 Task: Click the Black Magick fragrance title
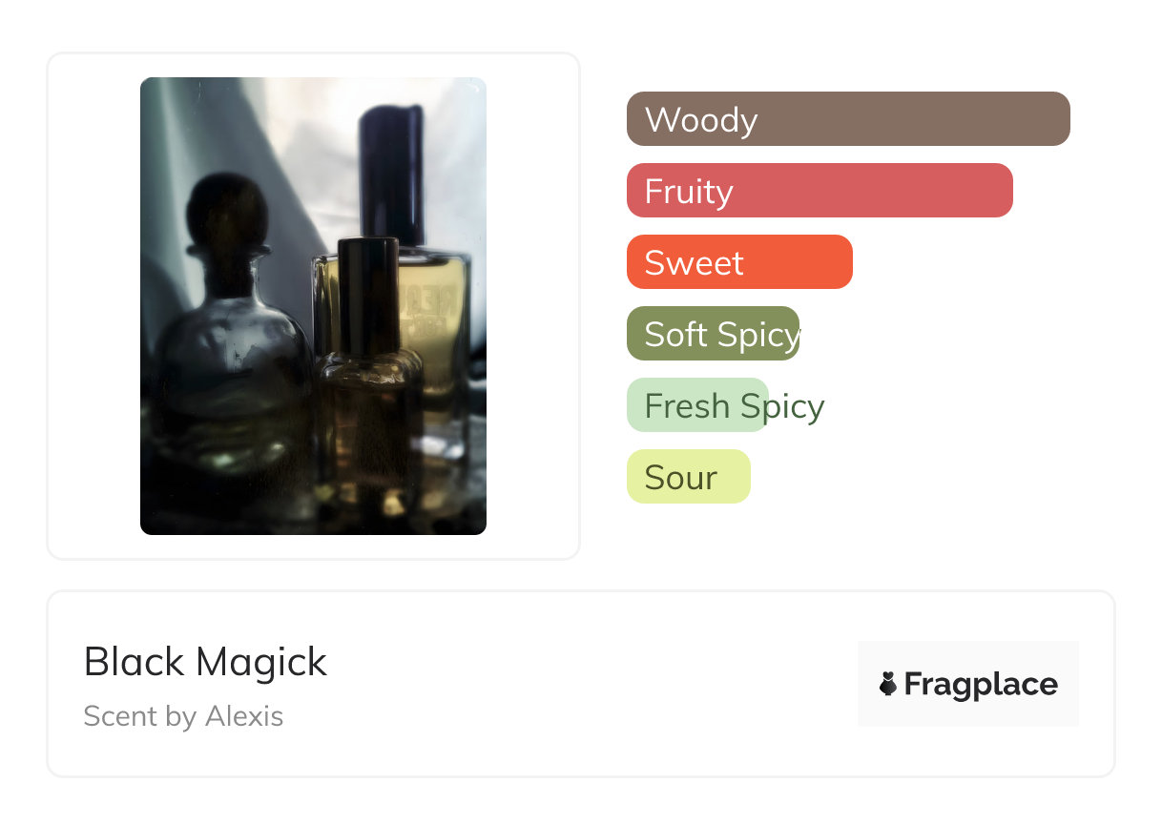(205, 662)
